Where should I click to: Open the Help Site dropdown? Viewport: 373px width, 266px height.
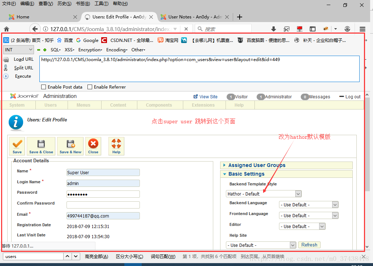tap(261, 245)
